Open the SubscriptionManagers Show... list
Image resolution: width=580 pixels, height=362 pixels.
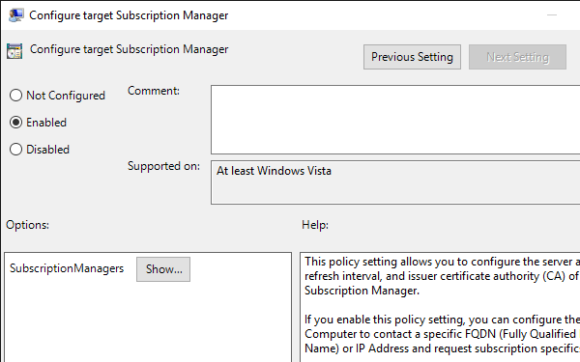[163, 269]
